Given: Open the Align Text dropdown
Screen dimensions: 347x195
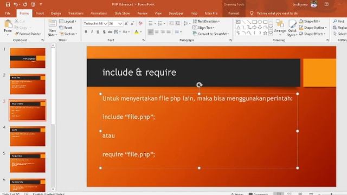Looking at the screenshot, I should (204, 28).
